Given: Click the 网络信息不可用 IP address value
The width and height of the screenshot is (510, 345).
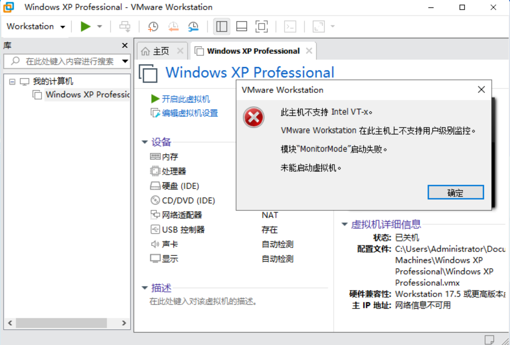Looking at the screenshot, I should [x=423, y=305].
